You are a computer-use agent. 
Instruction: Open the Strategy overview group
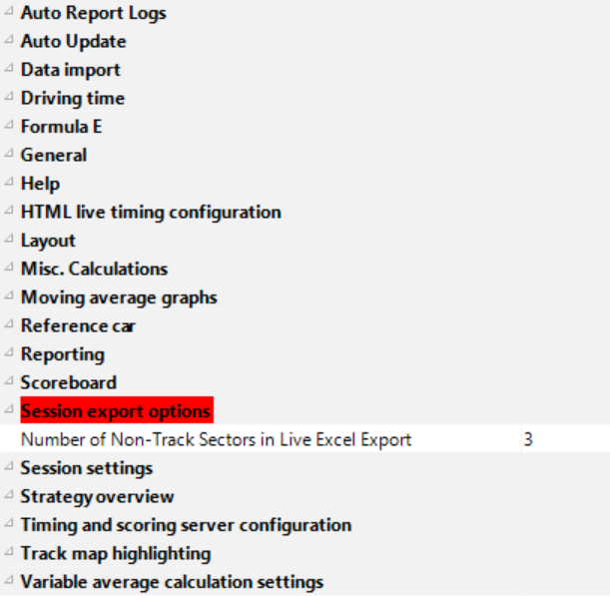pos(97,497)
